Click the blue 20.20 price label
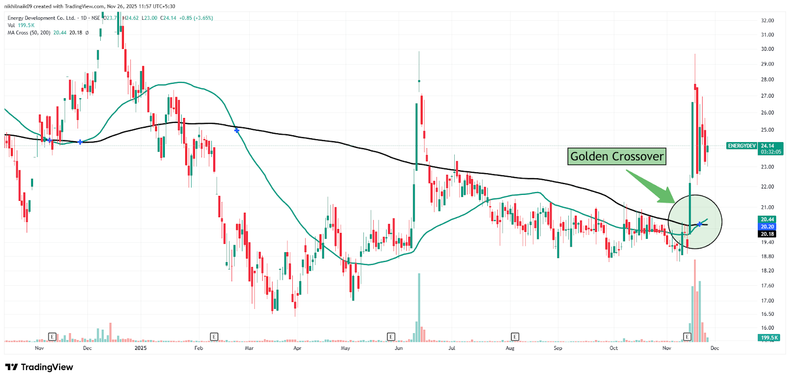790x380 pixels. click(767, 227)
